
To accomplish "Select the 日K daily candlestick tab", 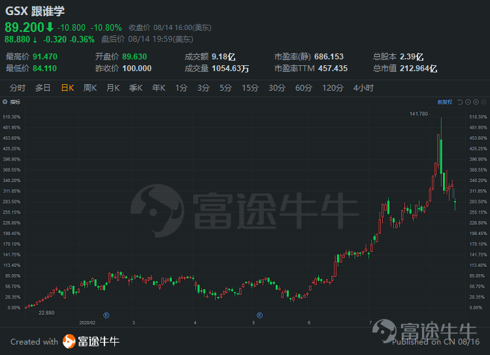I will pos(67,88).
